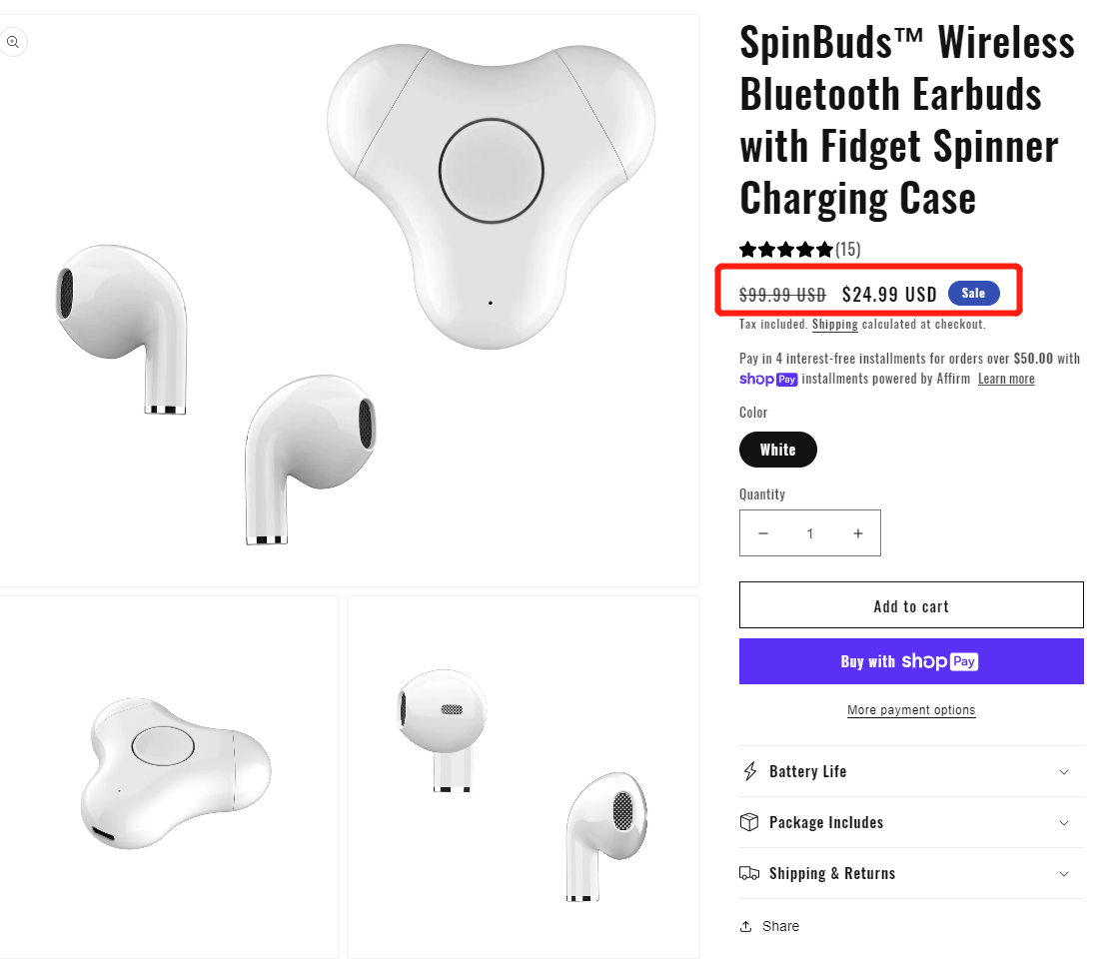
Task: Click the Shipping & Returns truck icon
Action: click(749, 873)
